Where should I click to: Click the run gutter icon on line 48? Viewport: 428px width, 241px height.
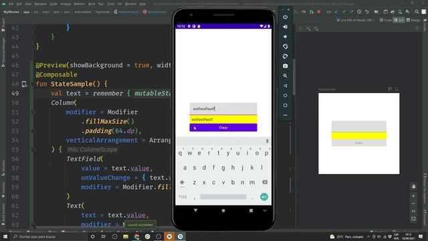tap(24, 84)
